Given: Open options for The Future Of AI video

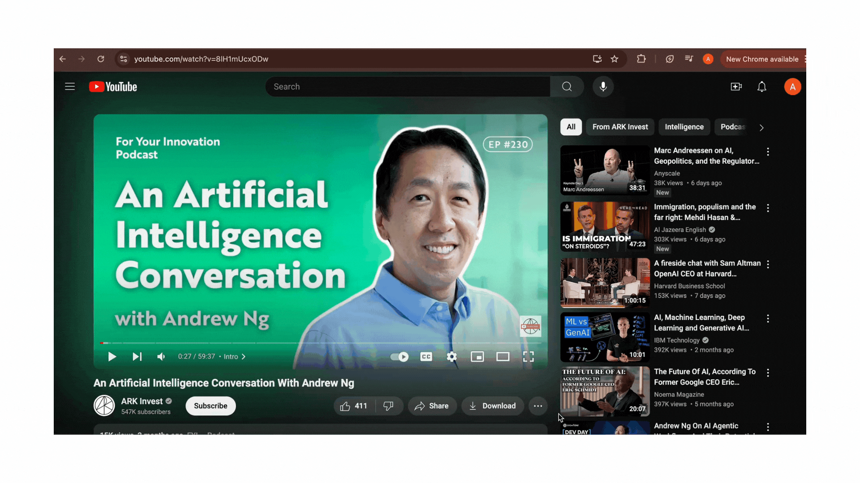Looking at the screenshot, I should pyautogui.click(x=768, y=373).
